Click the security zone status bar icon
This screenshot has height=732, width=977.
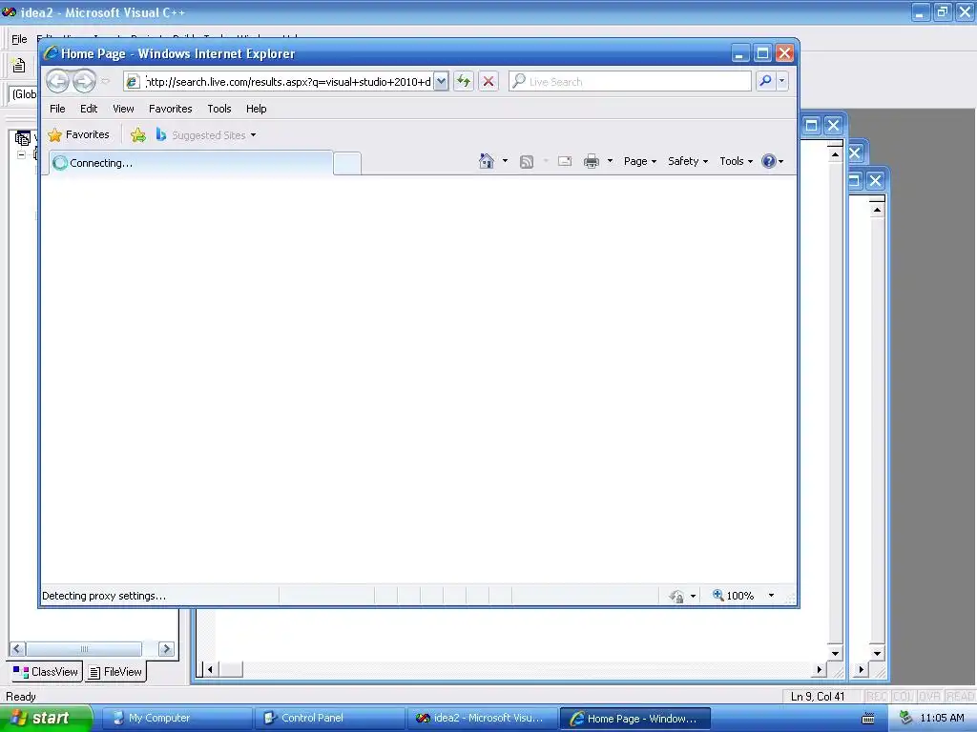[x=676, y=596]
